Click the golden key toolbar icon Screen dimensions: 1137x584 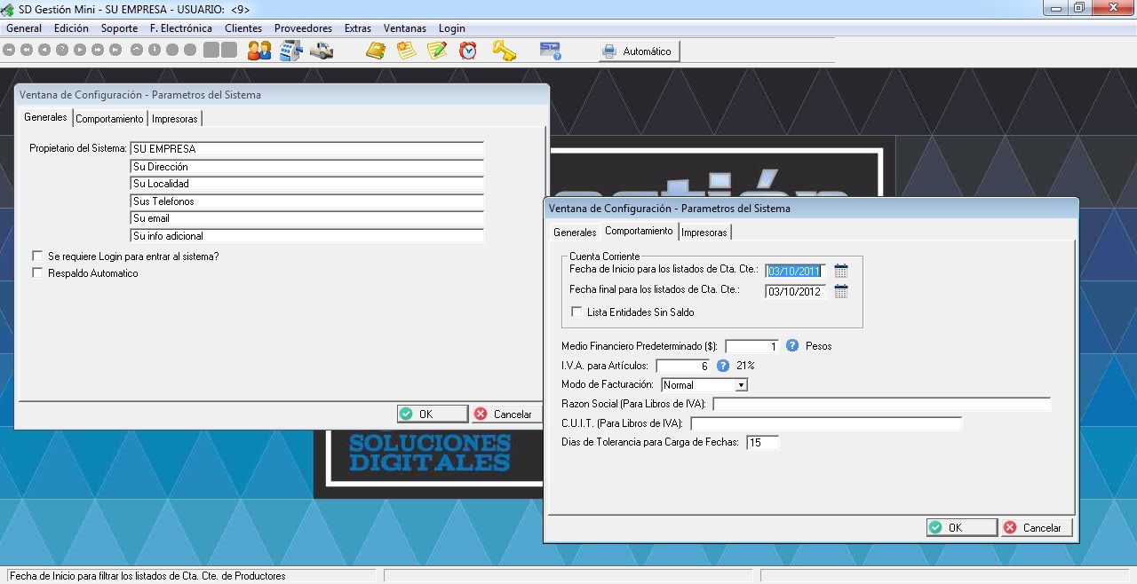point(504,51)
